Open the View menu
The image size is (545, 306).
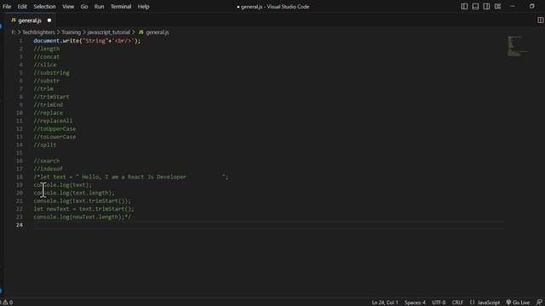68,7
